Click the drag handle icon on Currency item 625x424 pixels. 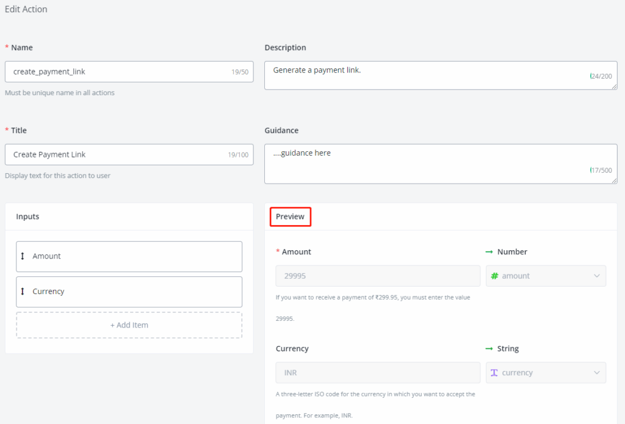coord(23,292)
